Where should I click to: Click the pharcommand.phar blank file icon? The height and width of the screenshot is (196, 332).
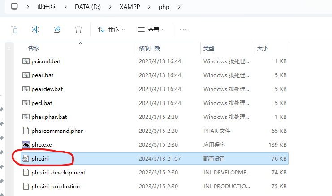tap(26, 131)
